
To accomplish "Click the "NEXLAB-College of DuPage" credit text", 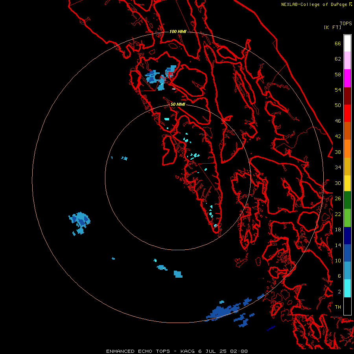I will (314, 4).
